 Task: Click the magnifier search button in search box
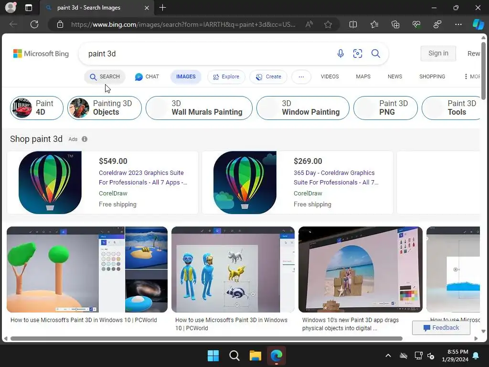[375, 54]
